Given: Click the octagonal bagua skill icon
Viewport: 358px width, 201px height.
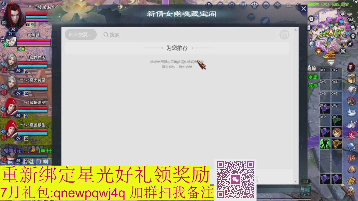Looking at the screenshot, I should coord(337,132).
